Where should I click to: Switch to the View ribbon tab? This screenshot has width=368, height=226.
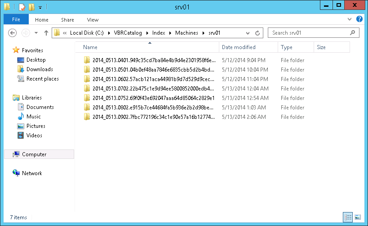(93, 20)
